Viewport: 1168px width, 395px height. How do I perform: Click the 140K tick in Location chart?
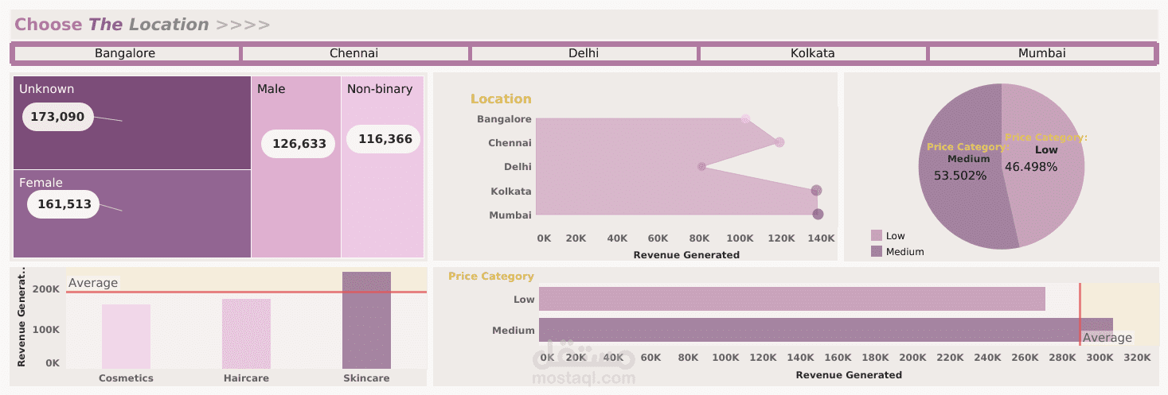[x=822, y=238]
